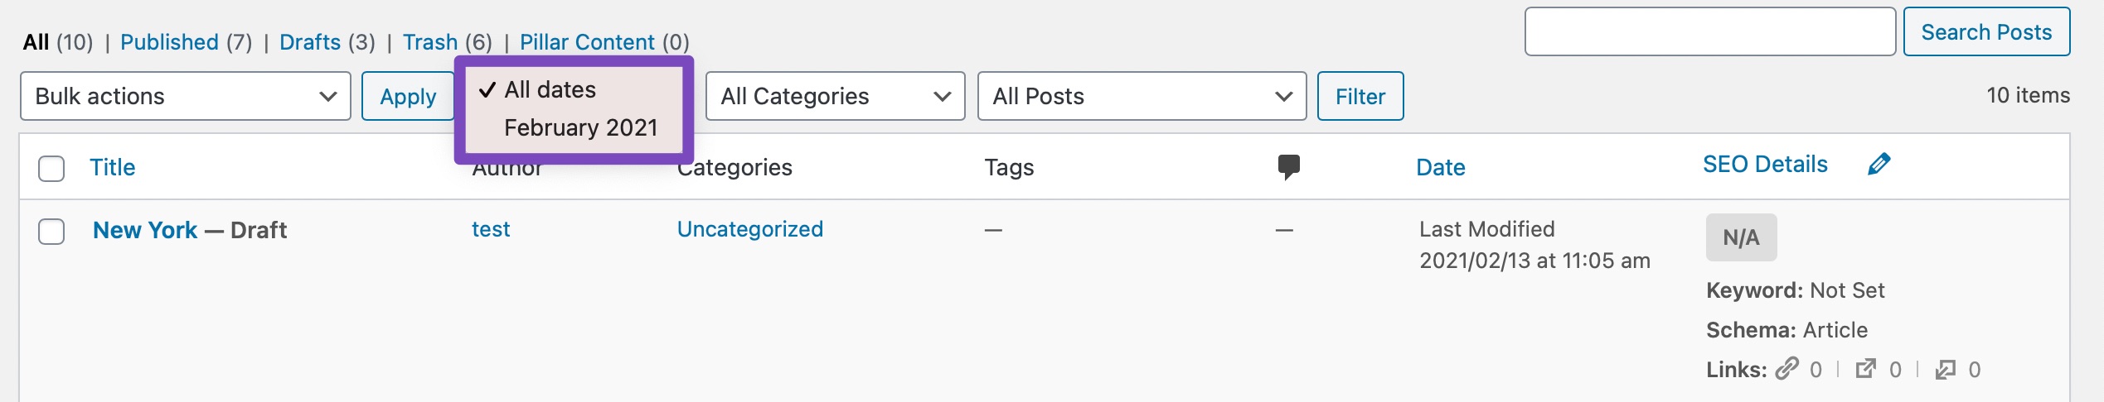Open the Trash posts view
This screenshot has height=402, width=2104.
429,42
